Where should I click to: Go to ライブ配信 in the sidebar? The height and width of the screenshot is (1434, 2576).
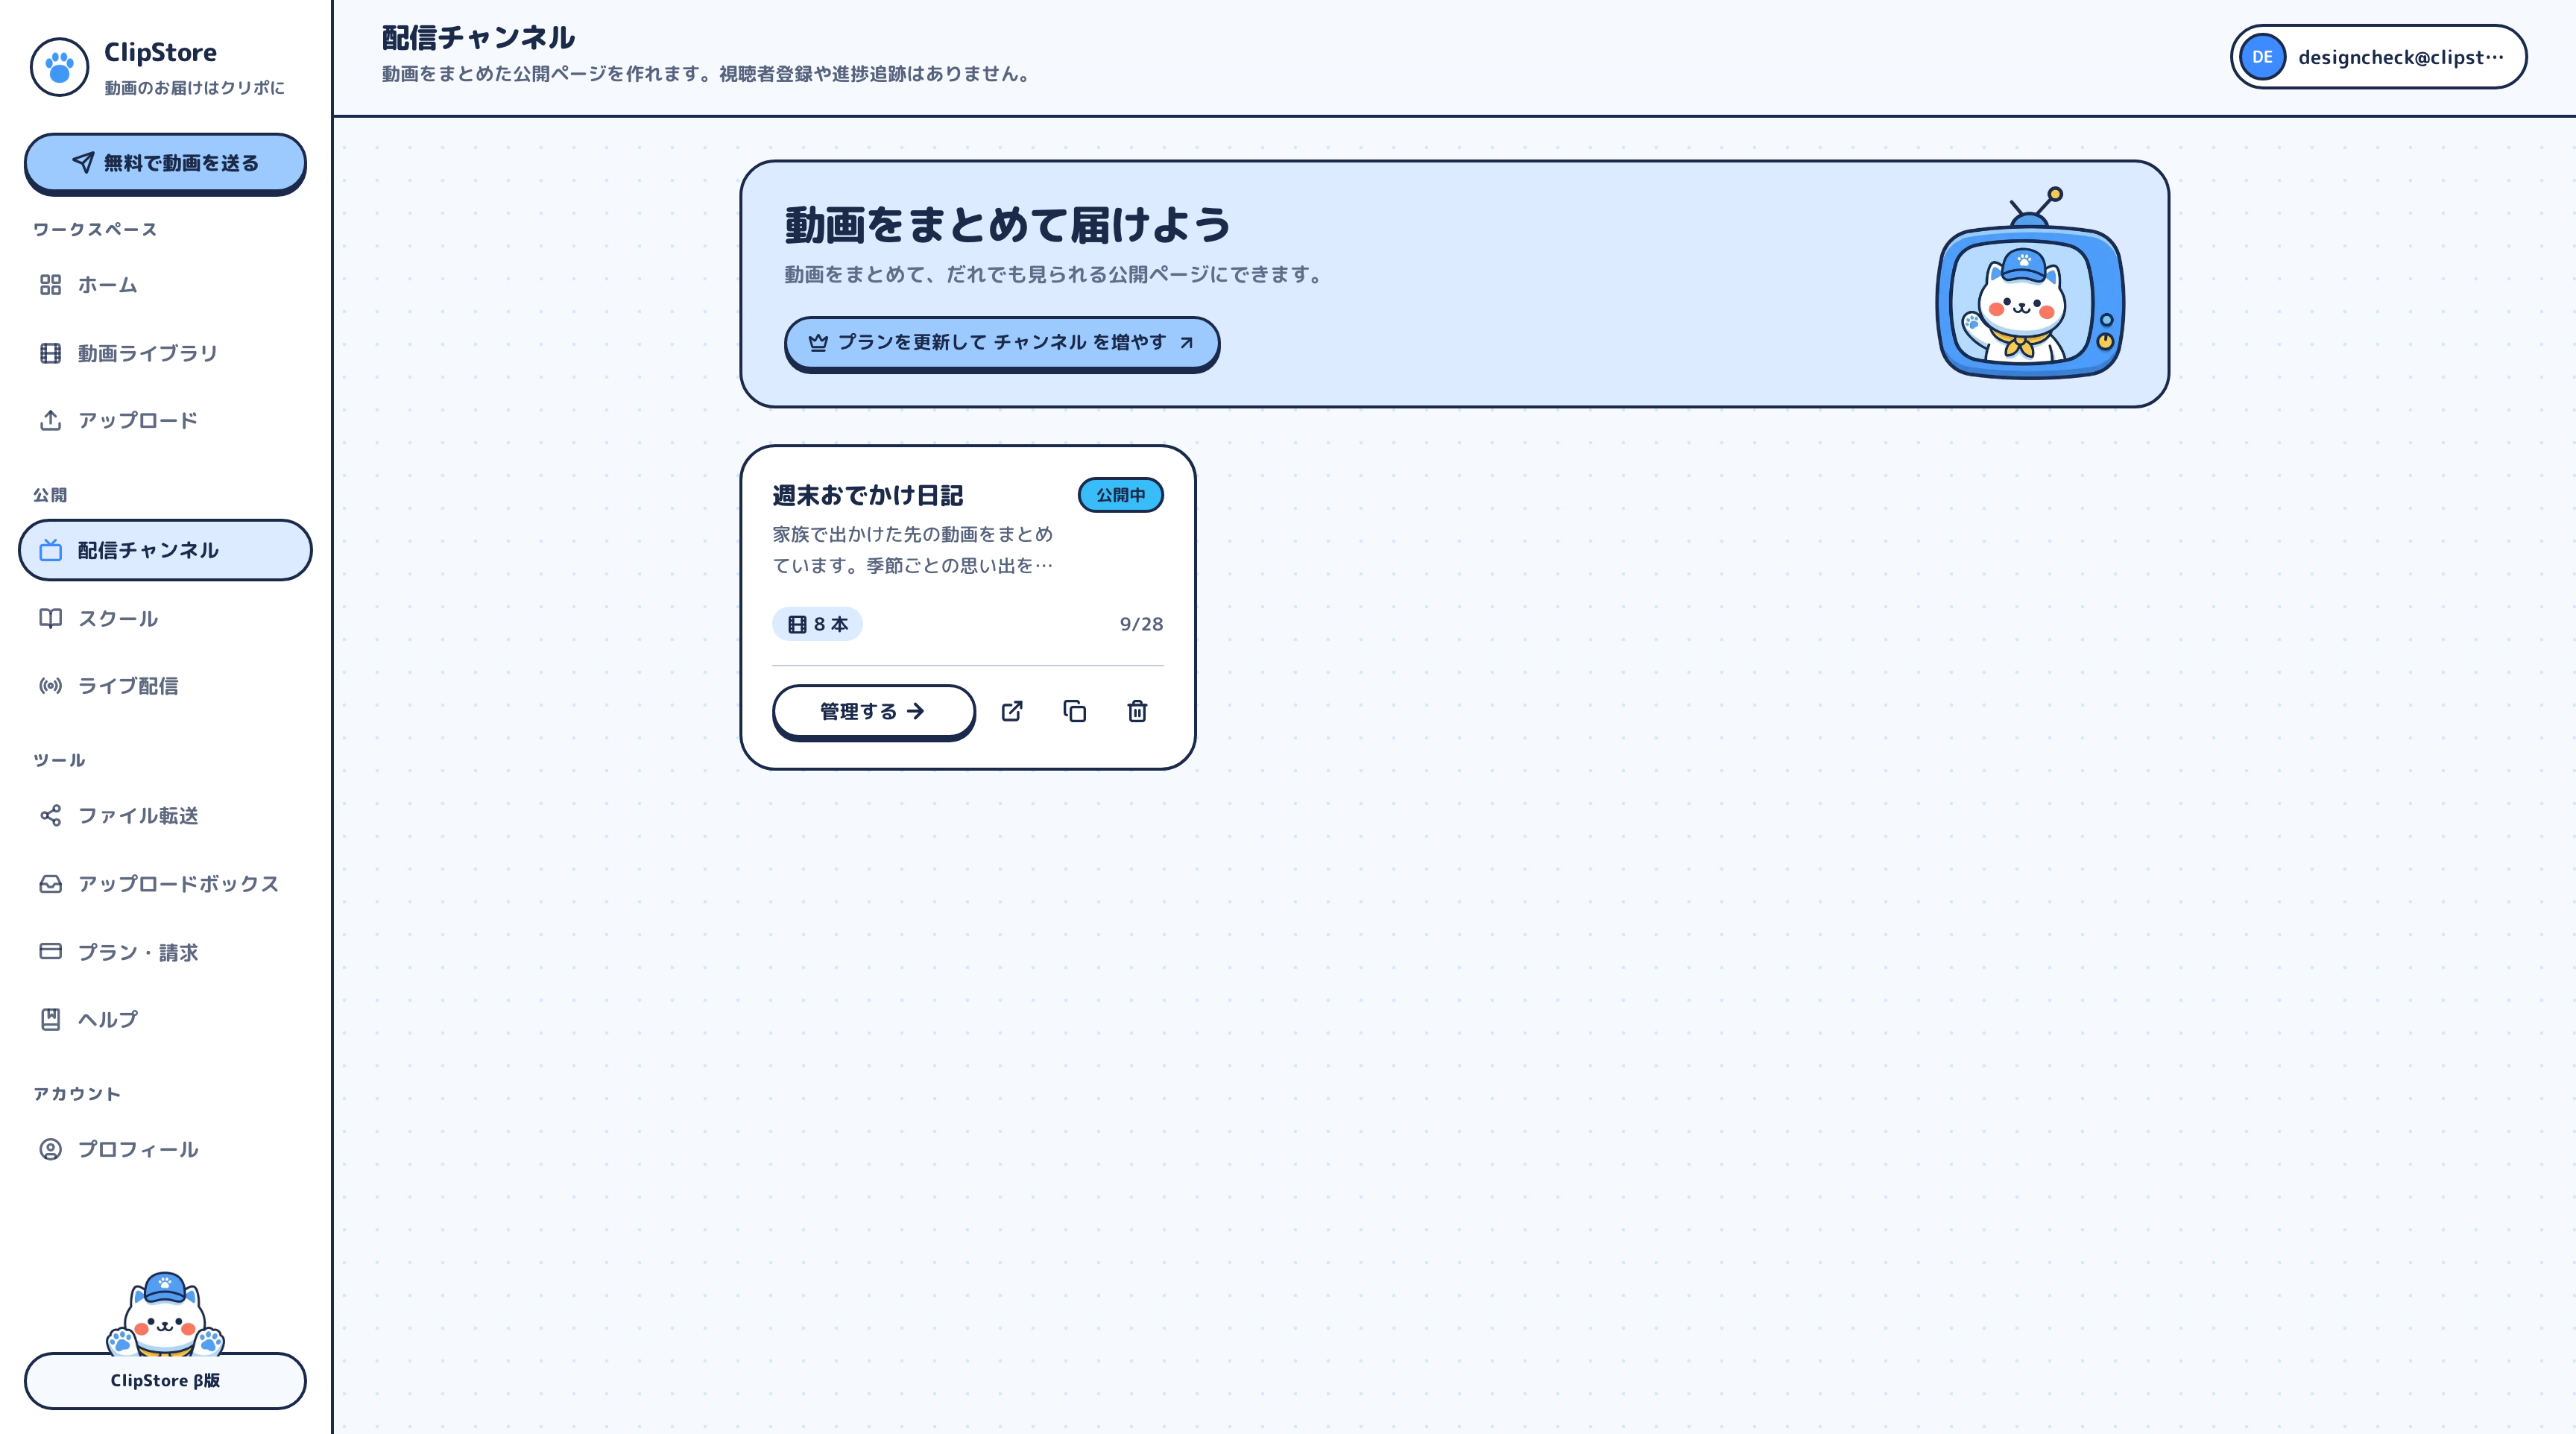(x=165, y=686)
